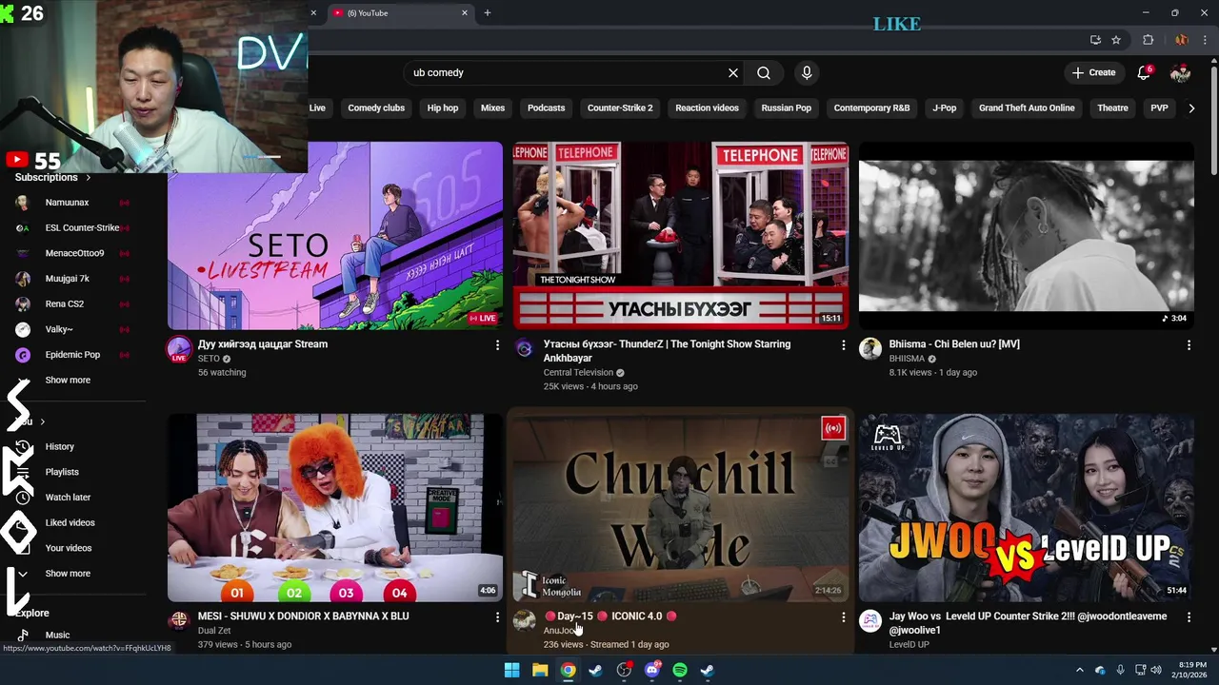Click the search magnifier button

[x=764, y=72]
